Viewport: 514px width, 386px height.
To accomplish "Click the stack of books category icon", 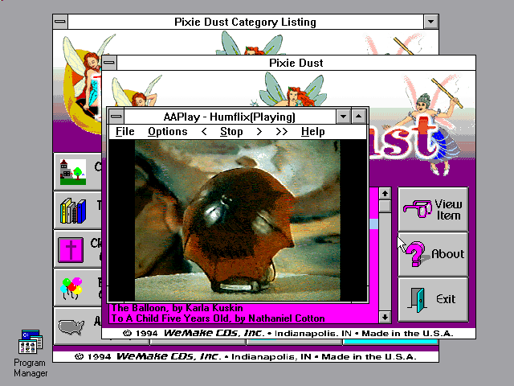I will tap(73, 211).
